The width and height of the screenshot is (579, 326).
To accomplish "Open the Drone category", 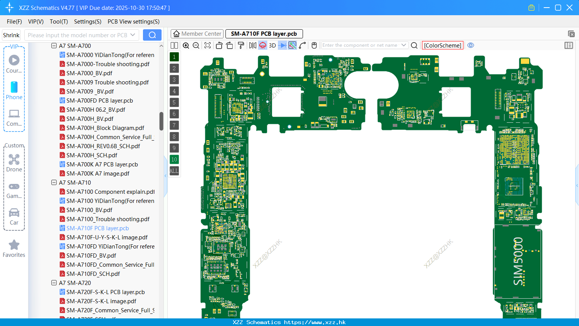I will (x=14, y=163).
